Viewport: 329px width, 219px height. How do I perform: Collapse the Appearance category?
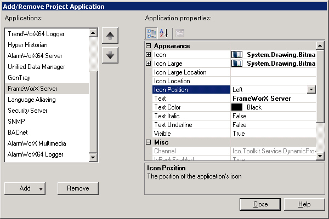(x=149, y=46)
